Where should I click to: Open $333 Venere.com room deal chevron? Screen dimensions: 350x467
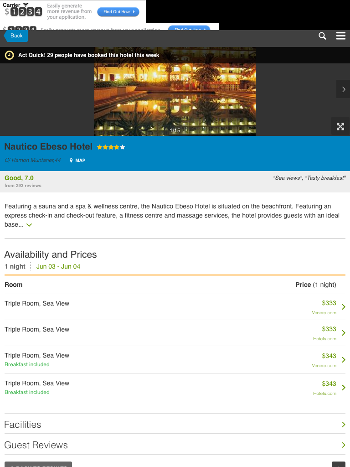click(344, 307)
